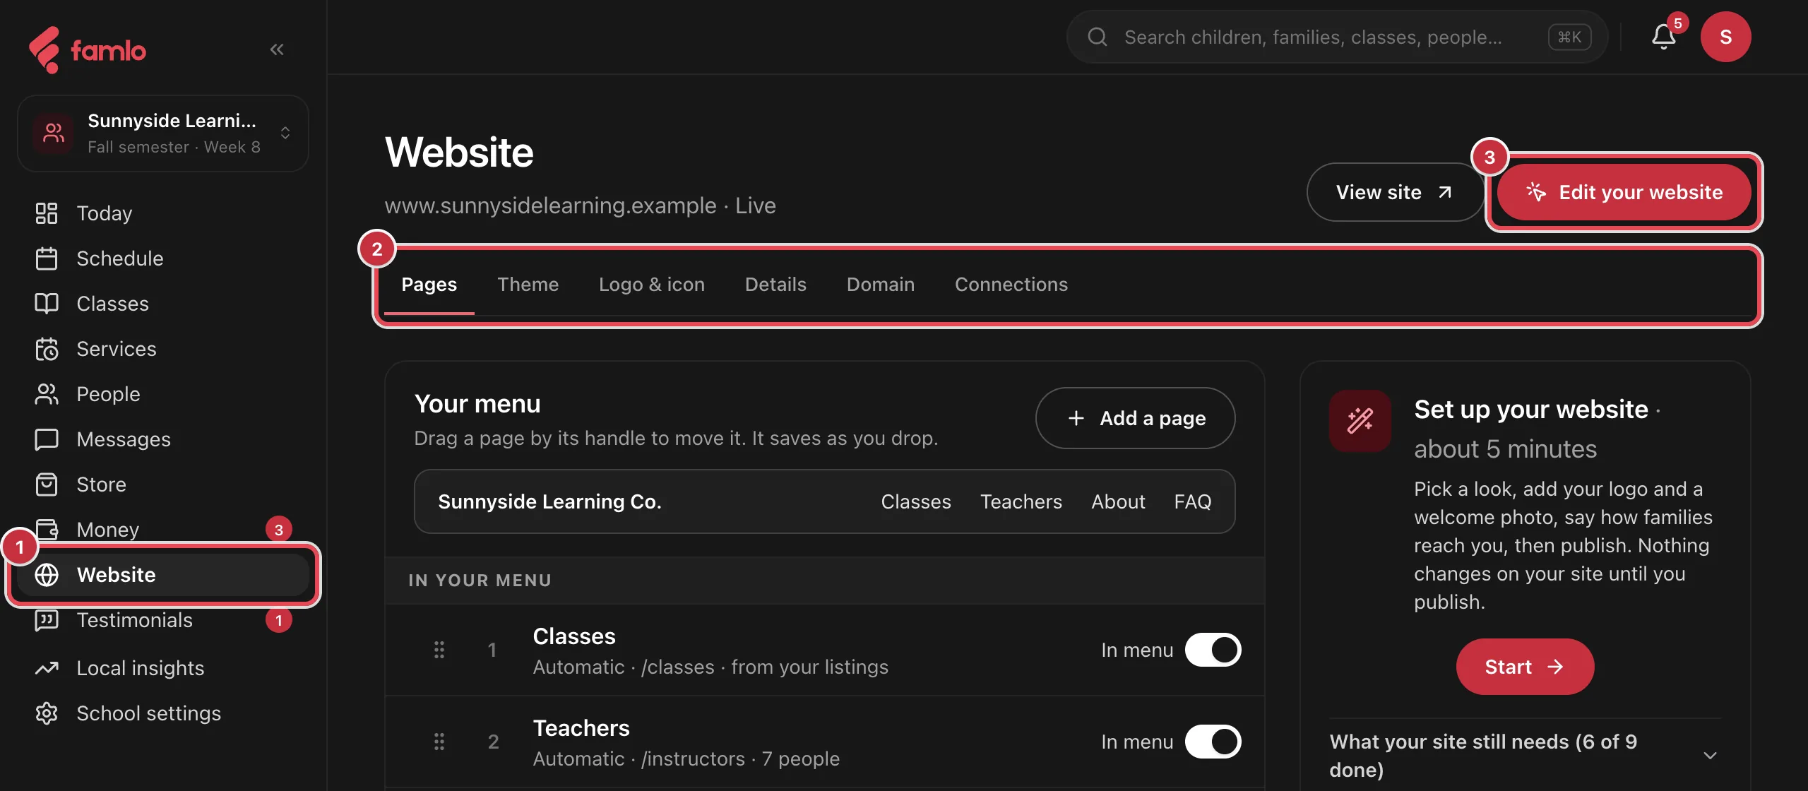The height and width of the screenshot is (791, 1808).
Task: Click Classes in the menu preview bar
Action: pos(916,501)
